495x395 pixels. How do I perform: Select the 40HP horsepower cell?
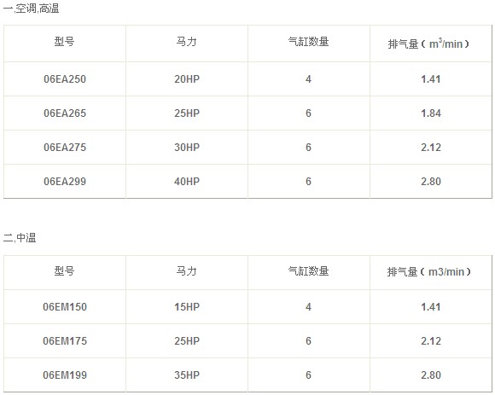pyautogui.click(x=187, y=182)
